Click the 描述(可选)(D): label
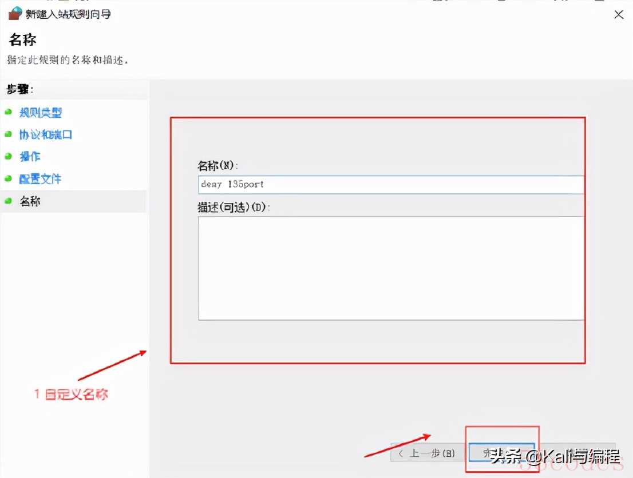Viewport: 633px width, 478px height. point(234,208)
